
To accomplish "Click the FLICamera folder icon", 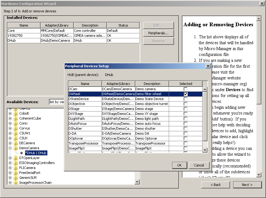I will coord(15,168).
